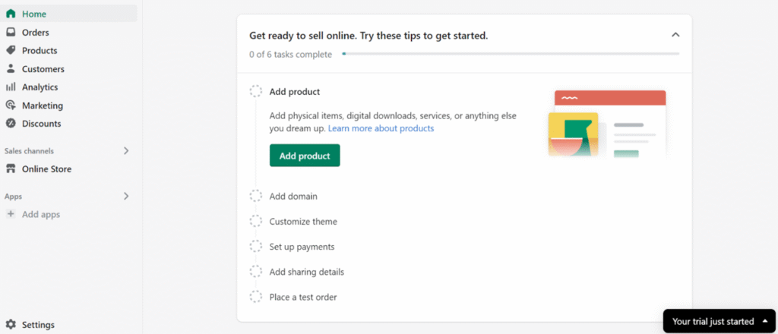Click the Online Store label
This screenshot has width=778, height=334.
click(46, 169)
